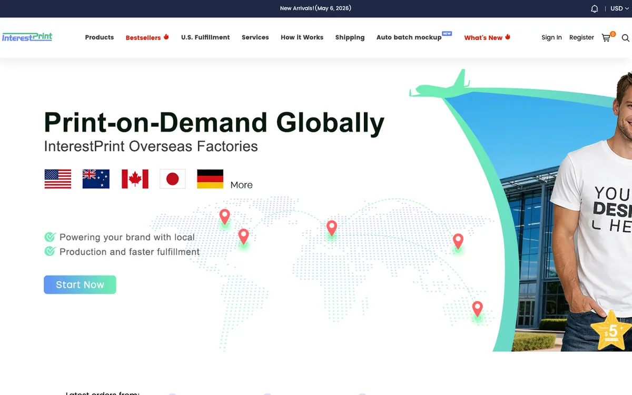632x395 pixels.
Task: Click InterestPrint Overseas Factories subtitle
Action: (x=151, y=146)
